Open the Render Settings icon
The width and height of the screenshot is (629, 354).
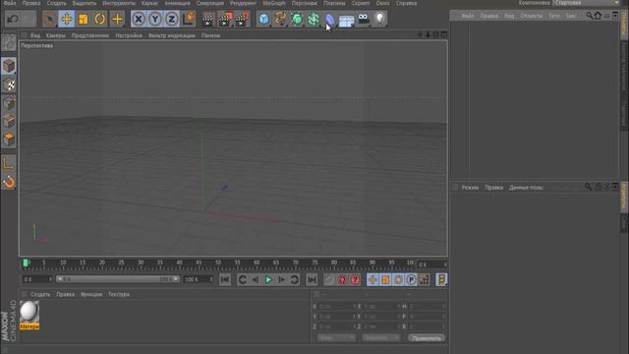(x=242, y=20)
